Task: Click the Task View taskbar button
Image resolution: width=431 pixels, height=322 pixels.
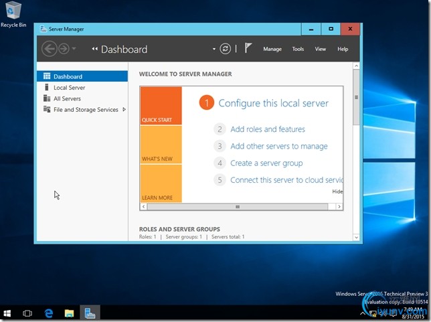Action: point(27,313)
